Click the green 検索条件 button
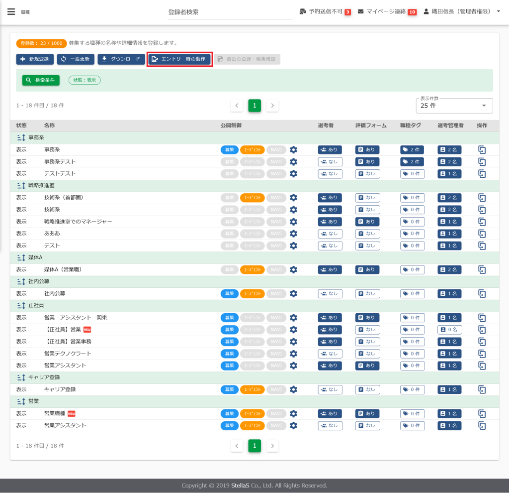 (x=41, y=80)
